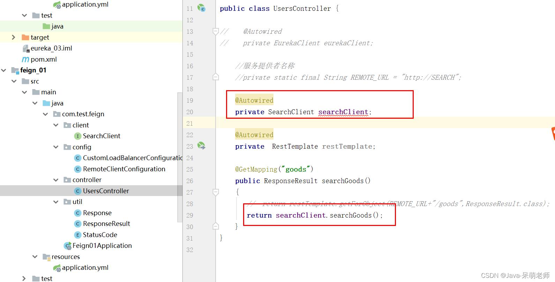
Task: Fold the comment block ending at line 17
Action: point(216,77)
